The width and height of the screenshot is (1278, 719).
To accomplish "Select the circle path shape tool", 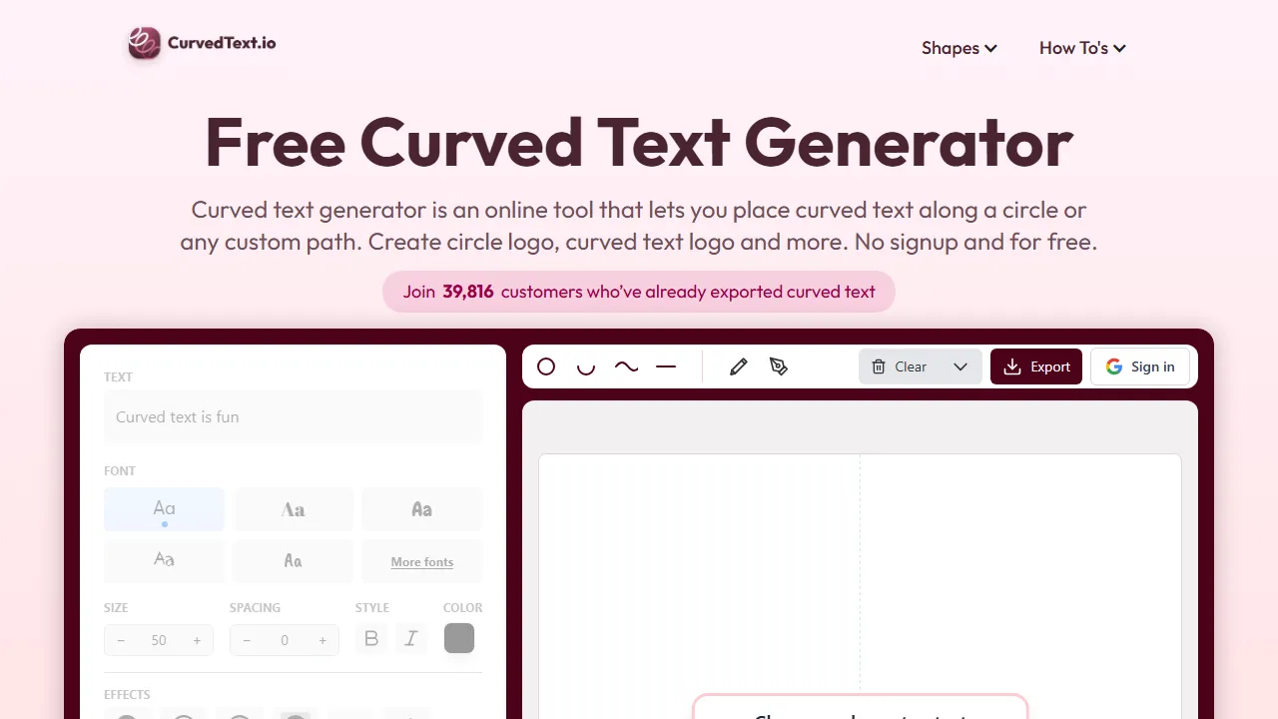I will click(x=546, y=366).
